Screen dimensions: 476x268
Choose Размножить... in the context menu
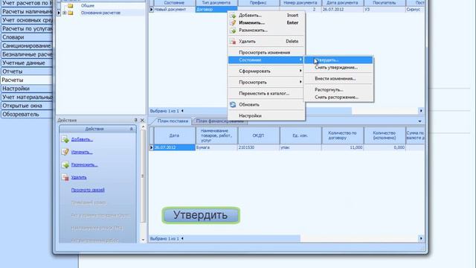(266, 30)
